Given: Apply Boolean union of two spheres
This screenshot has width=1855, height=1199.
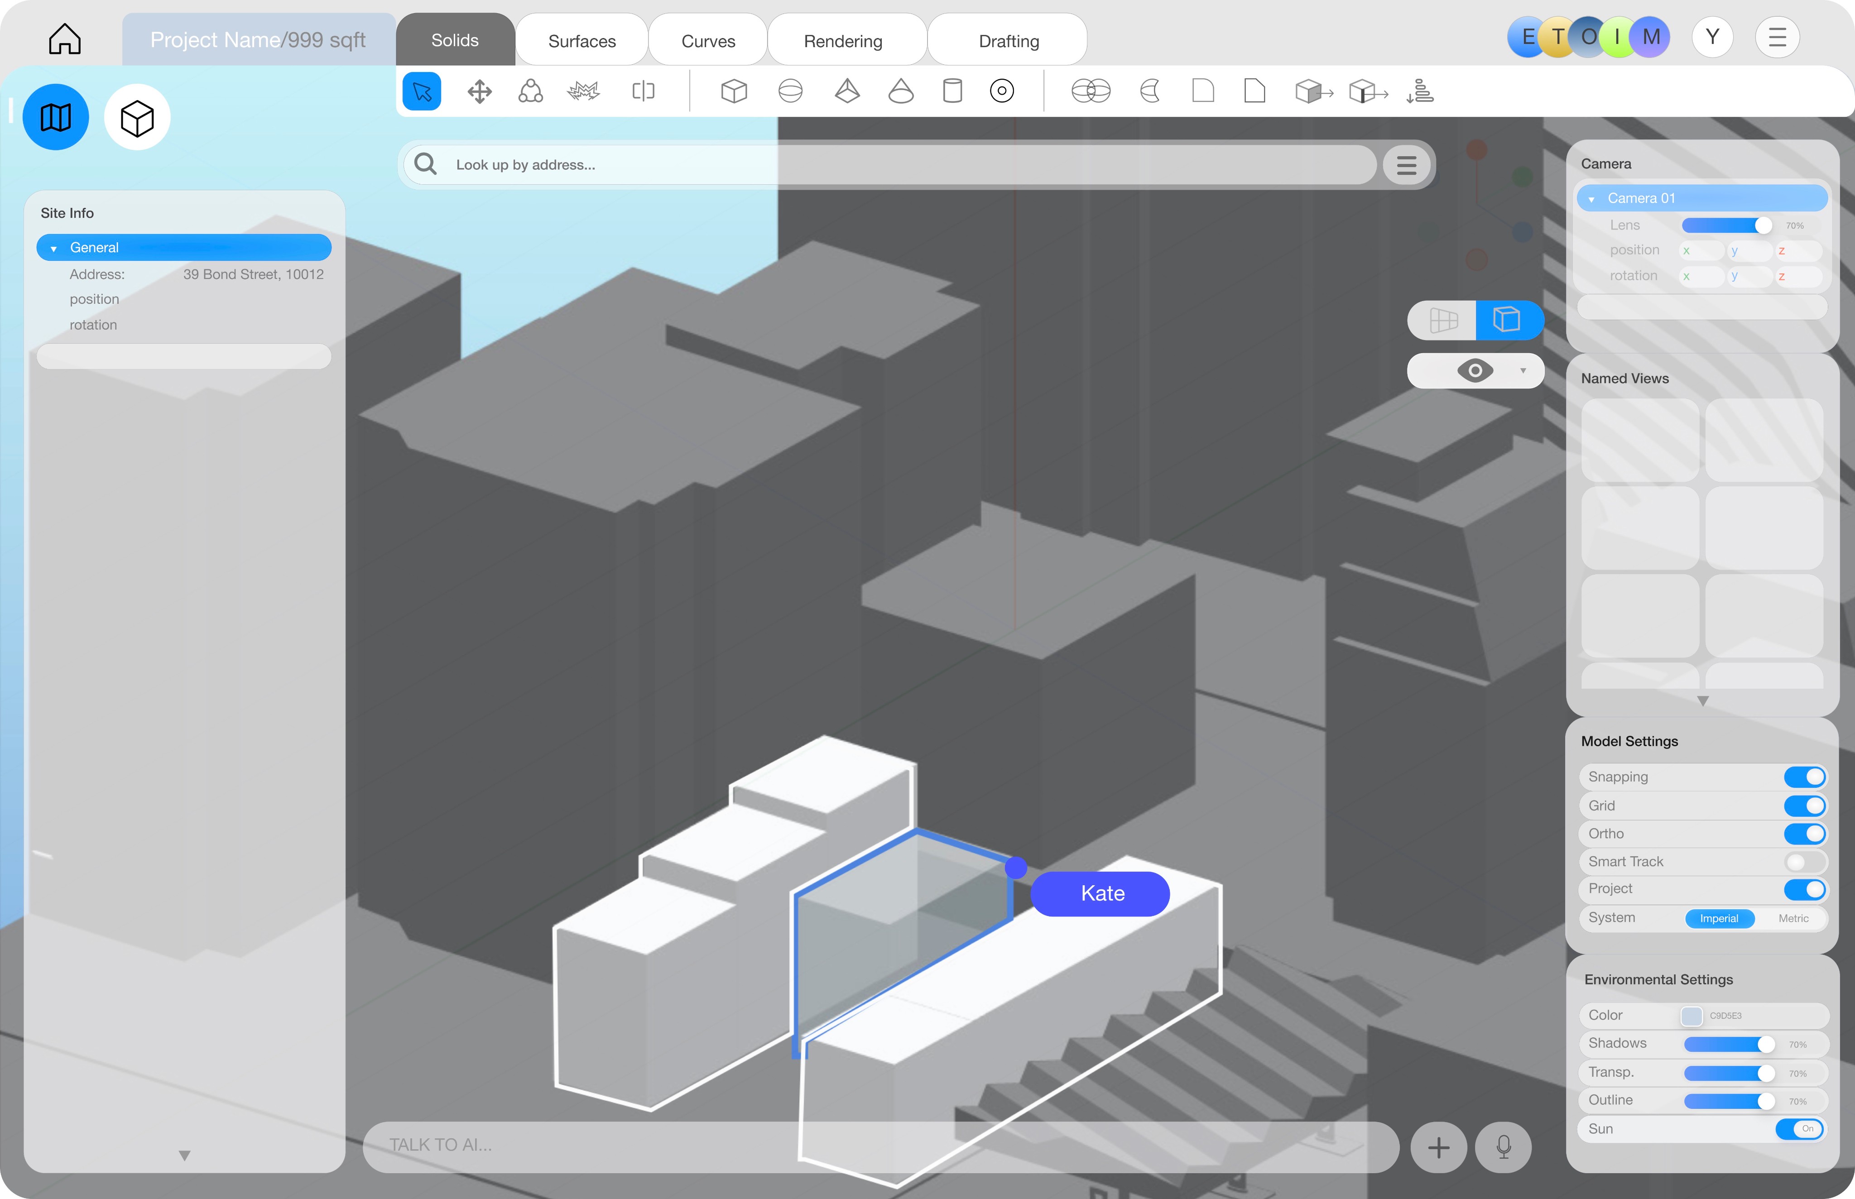Looking at the screenshot, I should coord(1091,92).
